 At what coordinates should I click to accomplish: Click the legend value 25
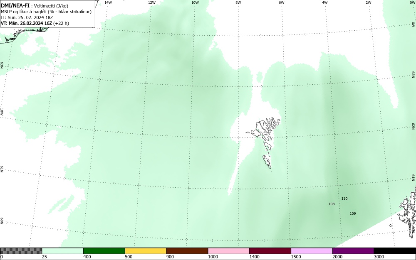click(45, 257)
